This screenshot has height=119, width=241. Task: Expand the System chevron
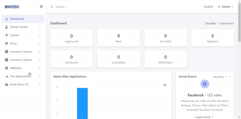[39, 35]
